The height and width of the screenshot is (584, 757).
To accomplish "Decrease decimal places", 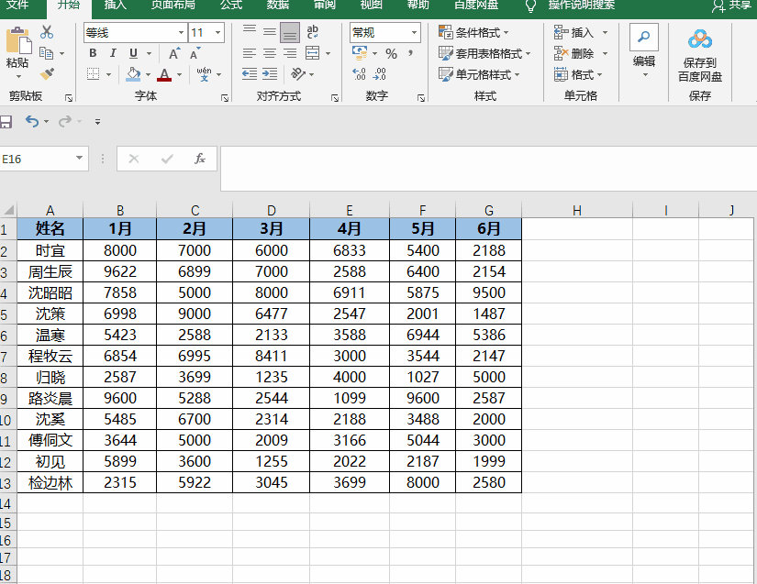I will pos(380,73).
